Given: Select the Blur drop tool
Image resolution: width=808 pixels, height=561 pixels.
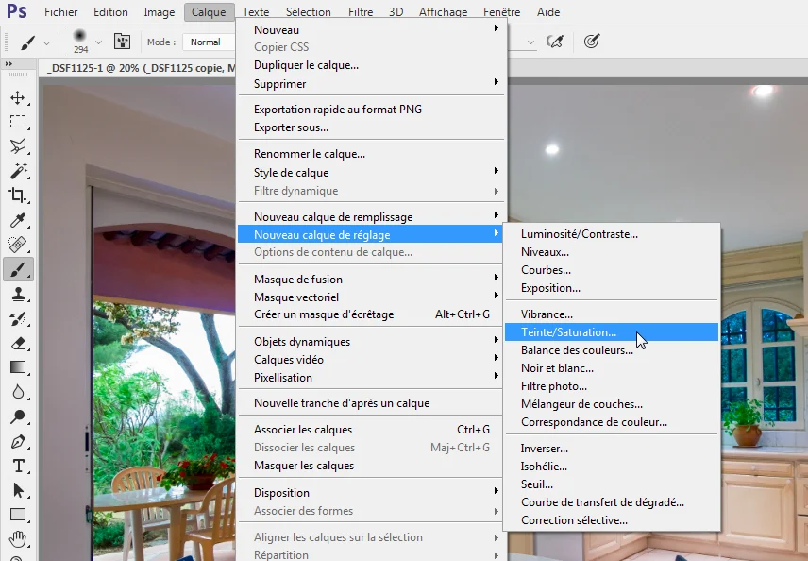Looking at the screenshot, I should point(18,392).
